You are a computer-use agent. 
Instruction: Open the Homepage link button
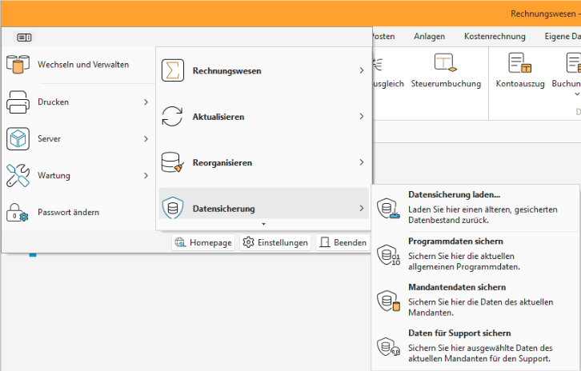pyautogui.click(x=204, y=242)
